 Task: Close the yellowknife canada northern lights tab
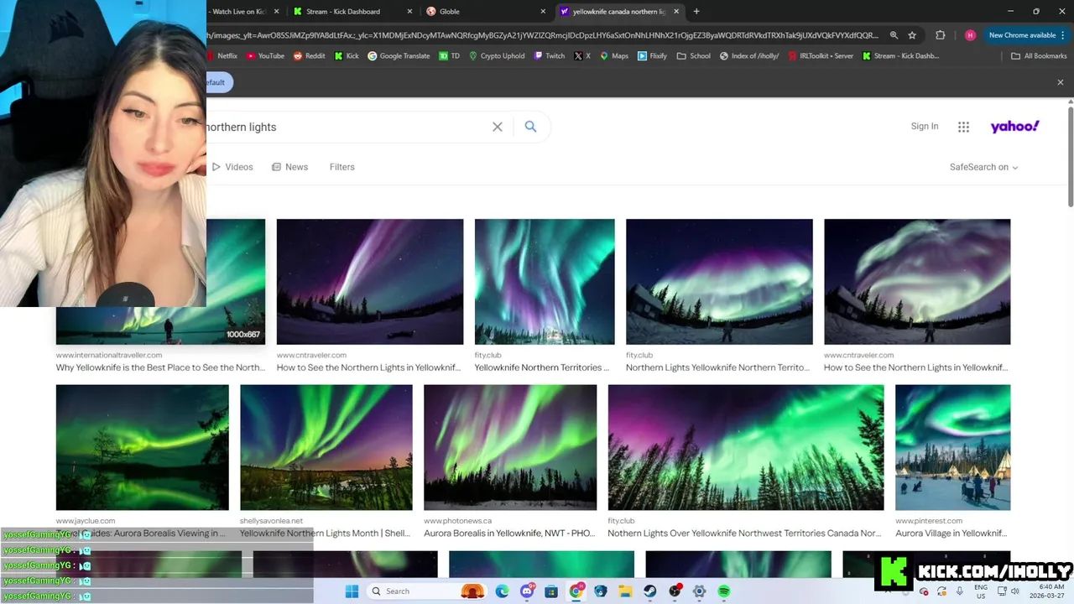[x=676, y=12]
